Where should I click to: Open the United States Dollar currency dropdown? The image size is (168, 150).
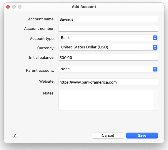point(108,47)
